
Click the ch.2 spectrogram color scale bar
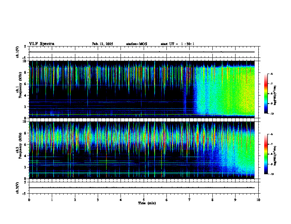click(x=266, y=154)
